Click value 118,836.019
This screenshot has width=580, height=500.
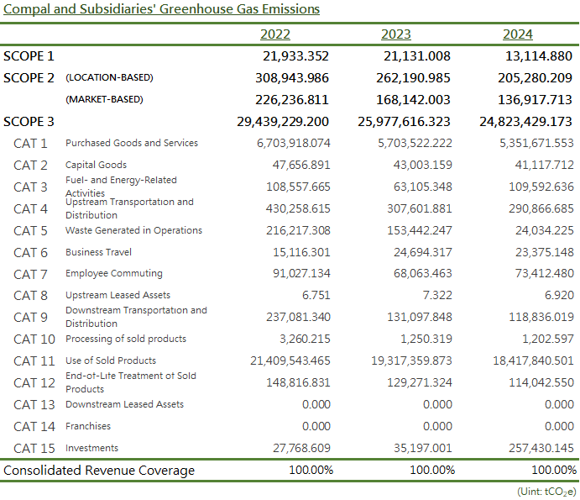[541, 318]
